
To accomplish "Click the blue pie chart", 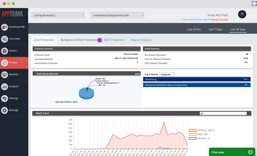I will click(86, 94).
